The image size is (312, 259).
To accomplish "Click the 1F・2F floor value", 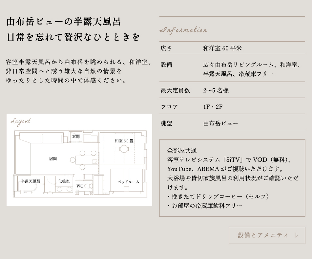I will (213, 107).
